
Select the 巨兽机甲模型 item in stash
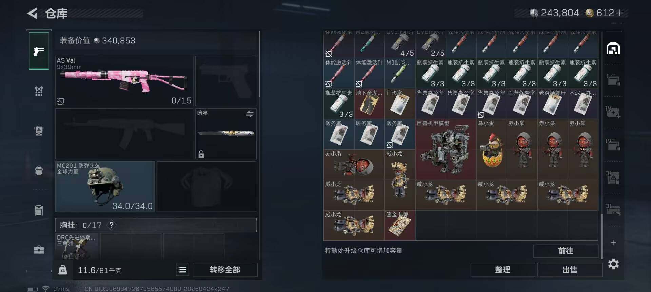pos(446,149)
